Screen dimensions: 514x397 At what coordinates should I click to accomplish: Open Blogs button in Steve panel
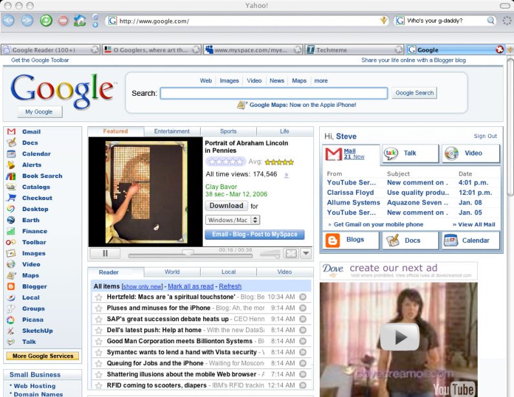click(x=351, y=240)
